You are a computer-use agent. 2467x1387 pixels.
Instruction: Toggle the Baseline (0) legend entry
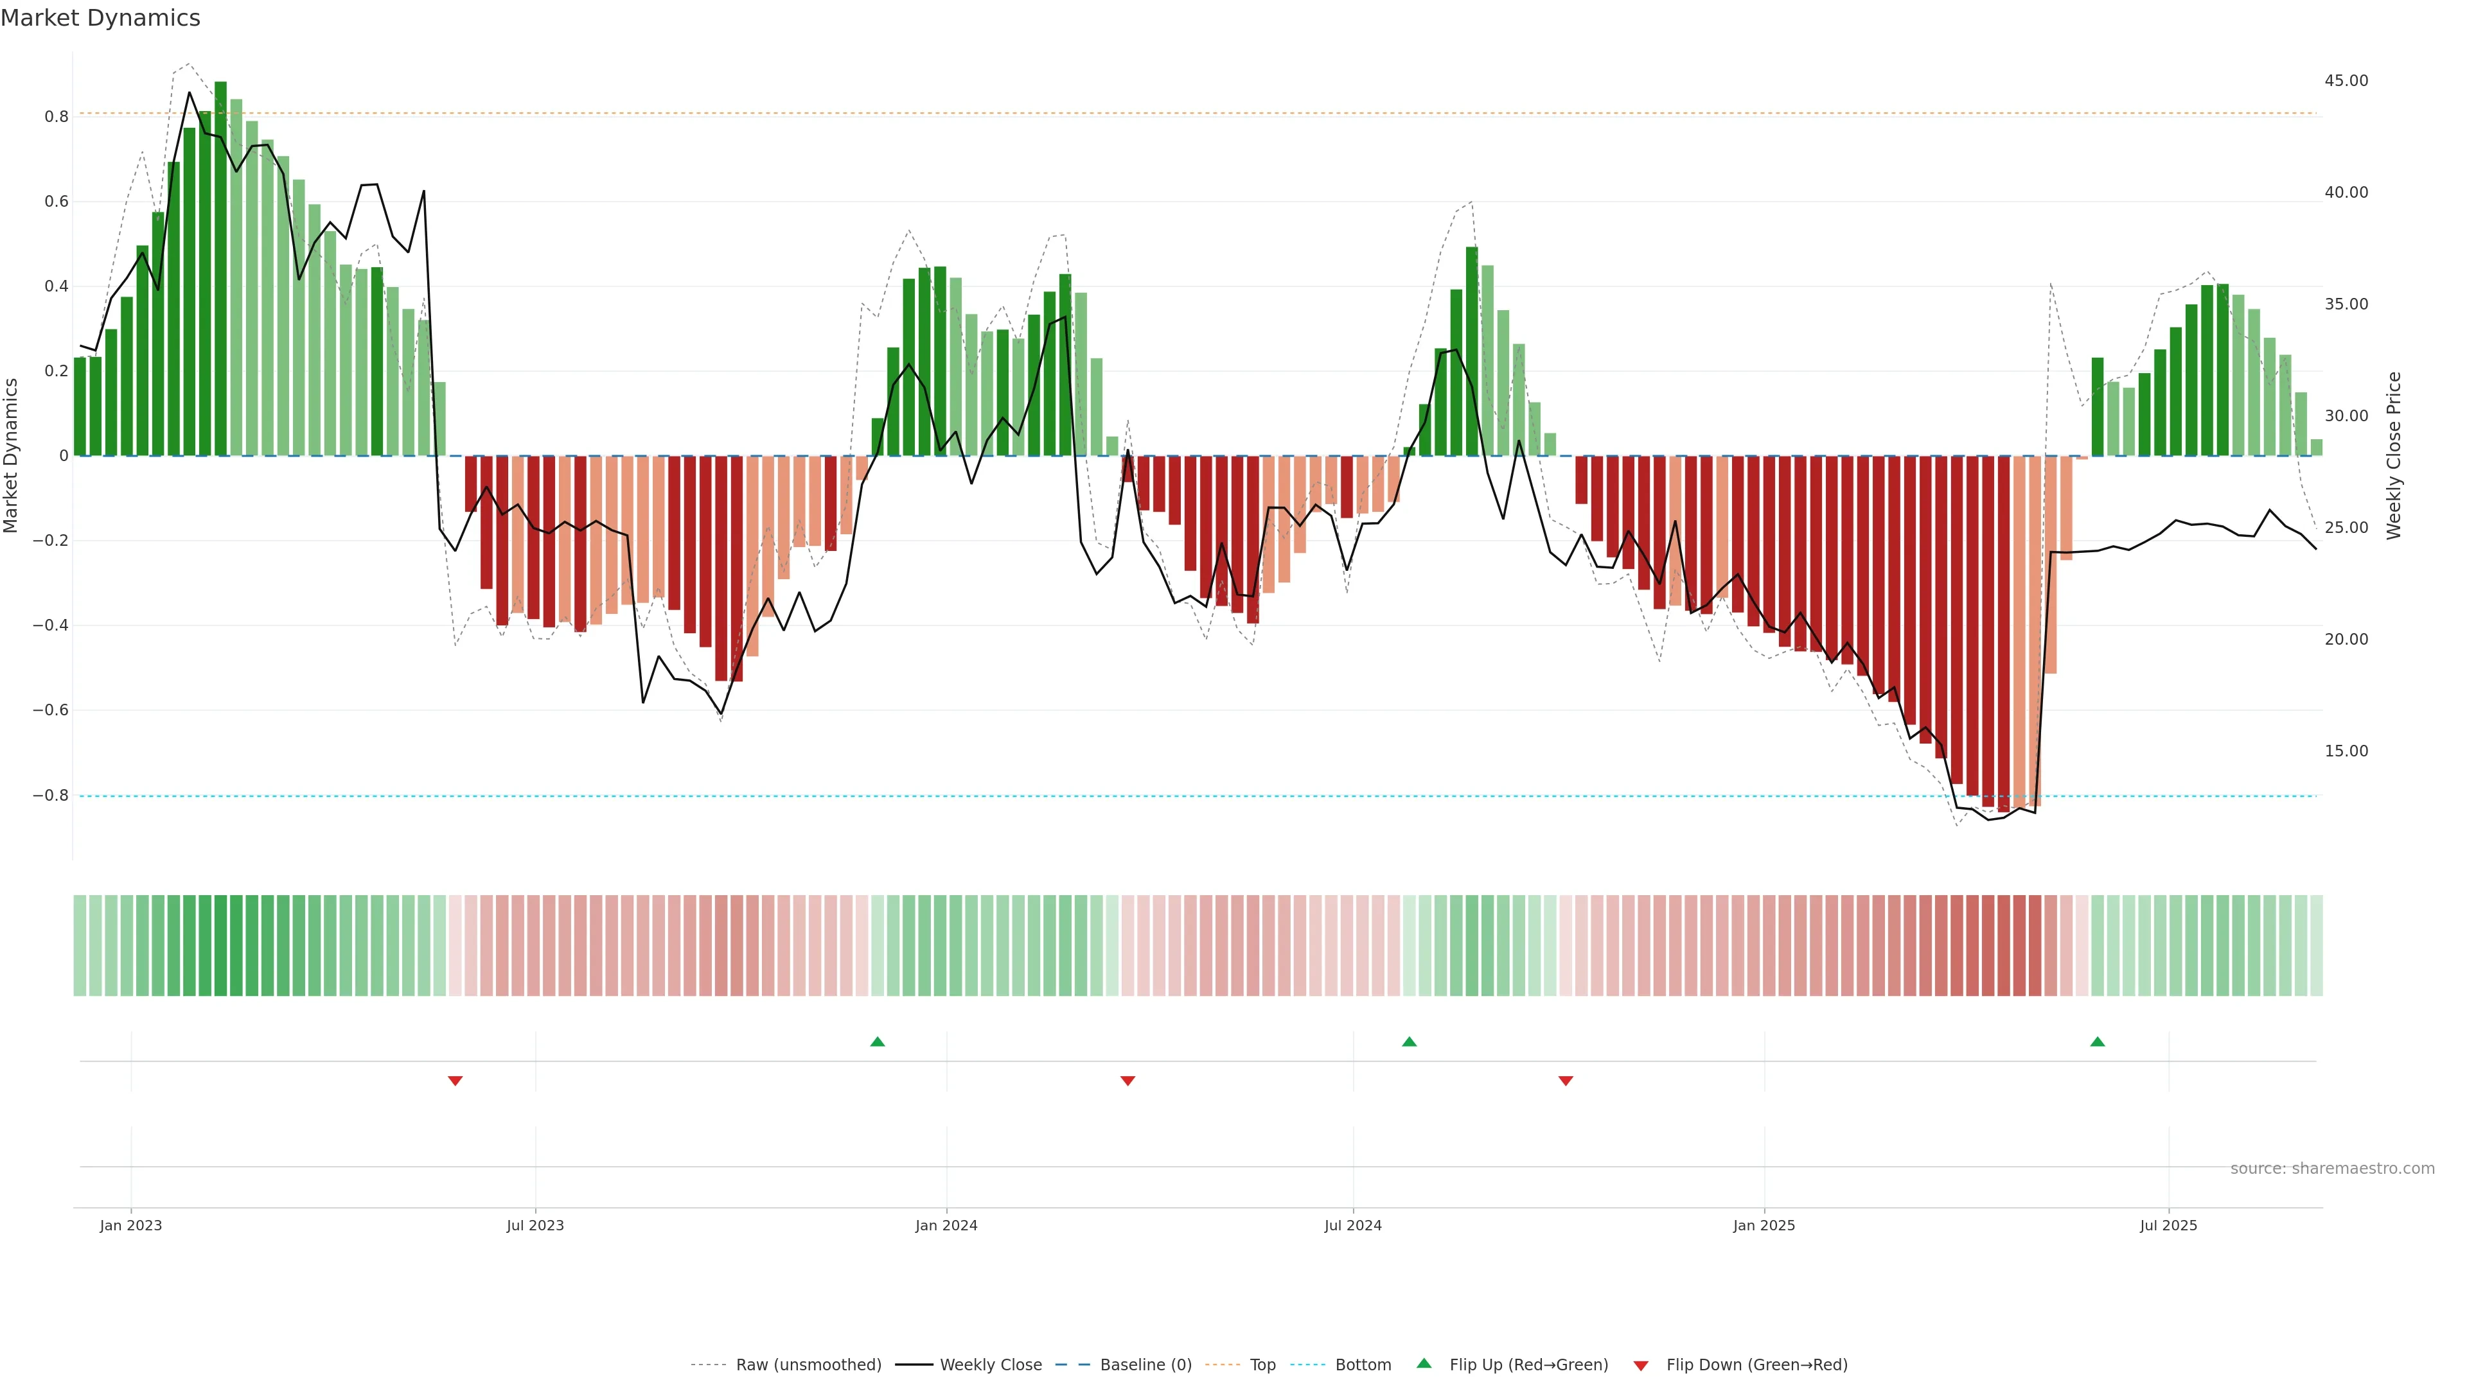(1145, 1365)
